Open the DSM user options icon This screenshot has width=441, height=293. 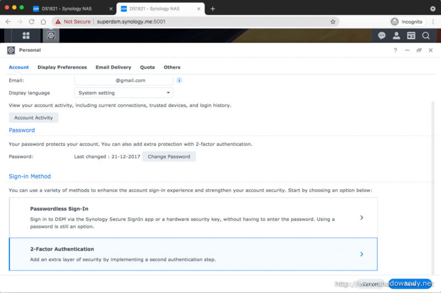[x=396, y=36]
